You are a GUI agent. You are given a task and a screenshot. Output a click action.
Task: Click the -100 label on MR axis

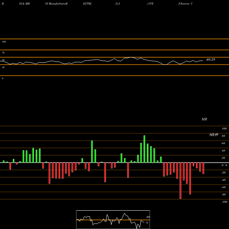(224, 202)
